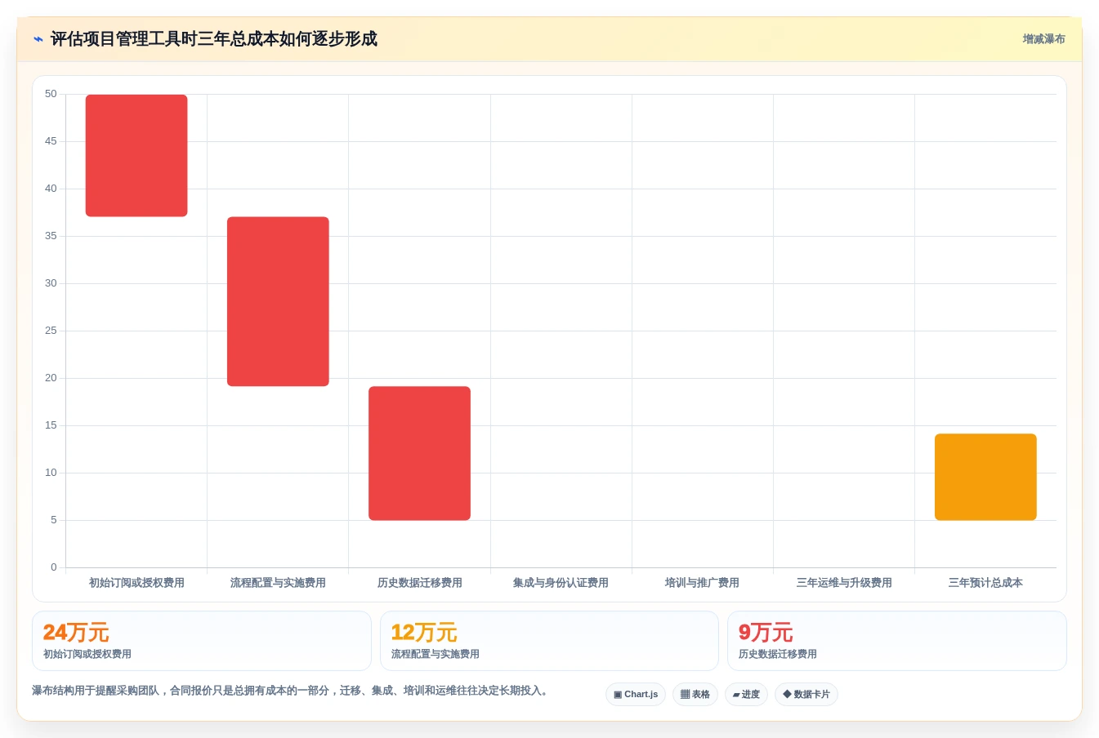Click the x-axis label 流程配置与实施费用
The image size is (1099, 738).
(x=278, y=583)
